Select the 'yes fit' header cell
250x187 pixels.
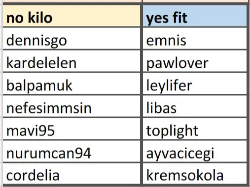[x=195, y=16]
